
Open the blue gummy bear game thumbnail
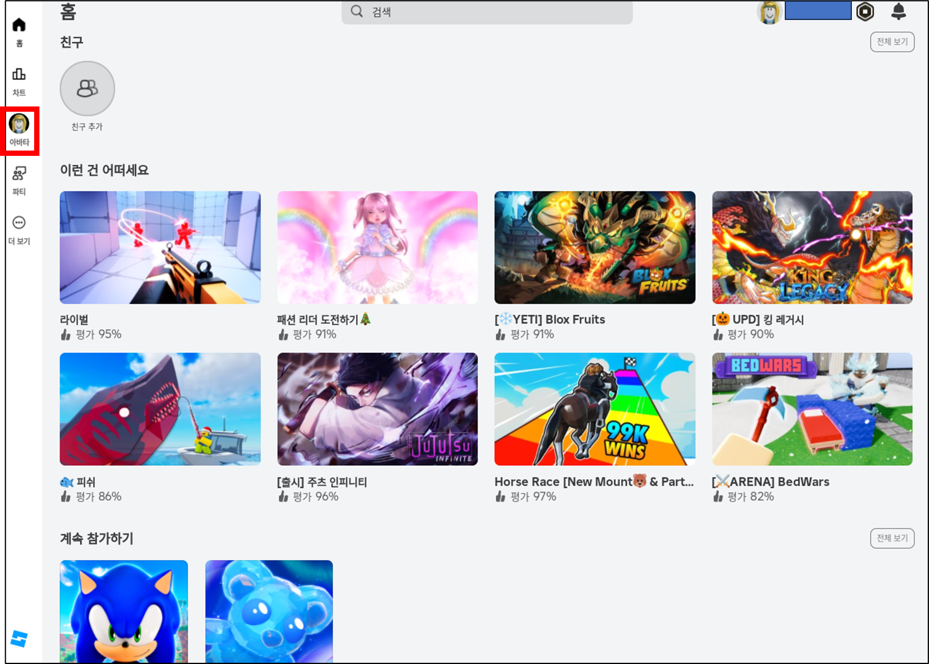(x=269, y=612)
